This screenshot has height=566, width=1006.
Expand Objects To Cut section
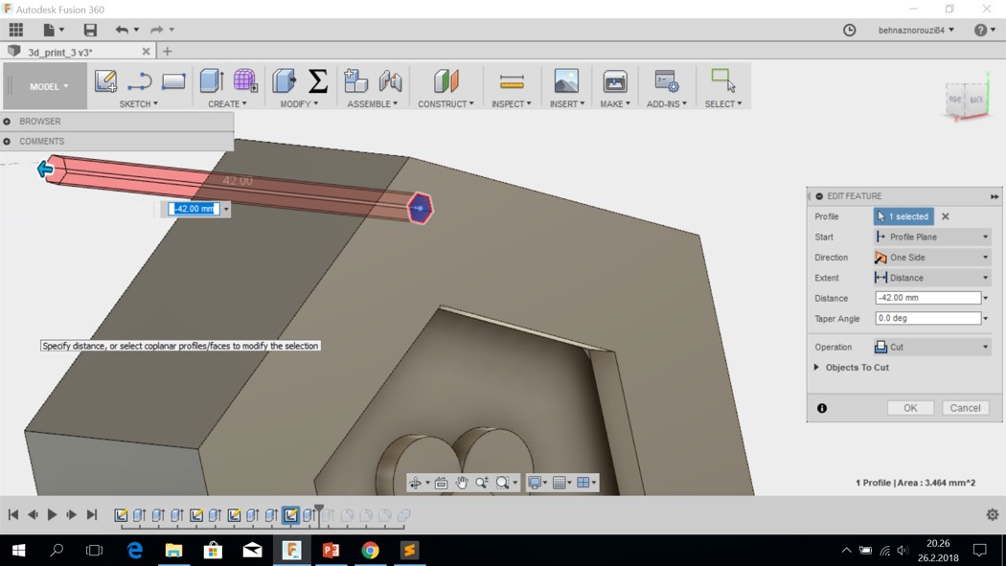point(816,368)
